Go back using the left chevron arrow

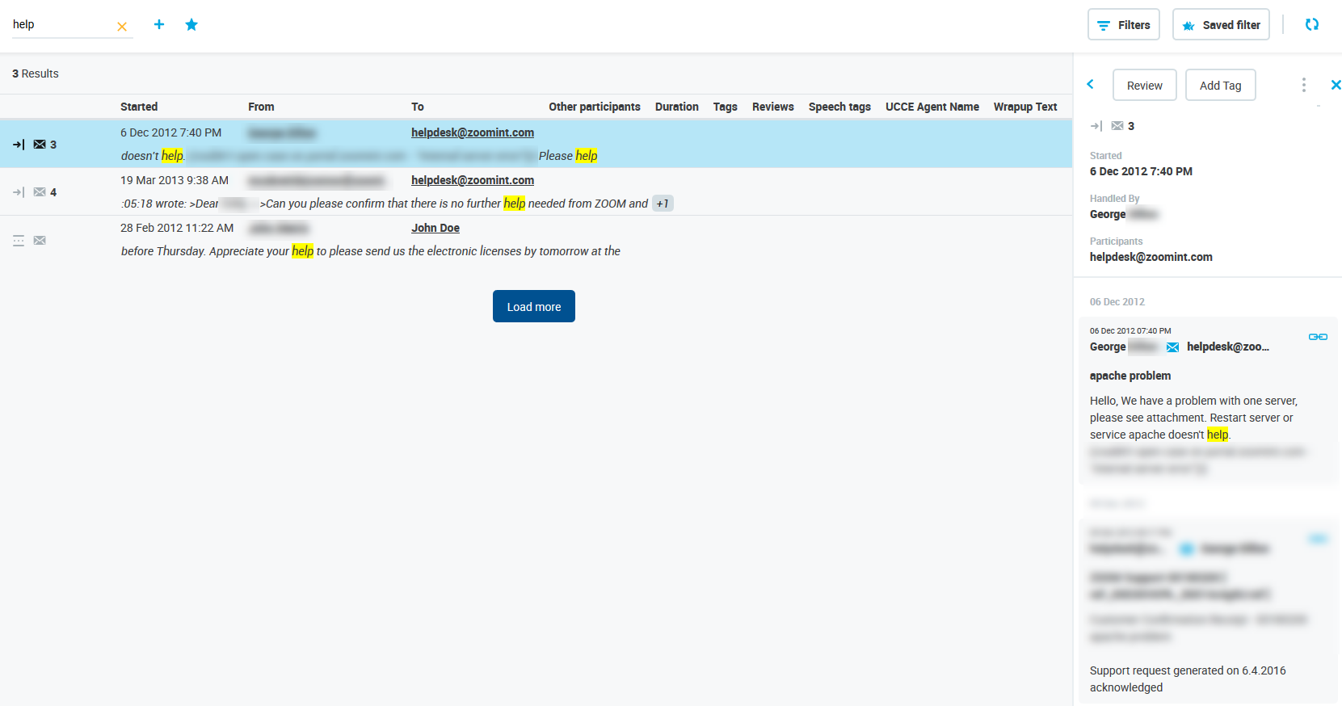[x=1091, y=84]
